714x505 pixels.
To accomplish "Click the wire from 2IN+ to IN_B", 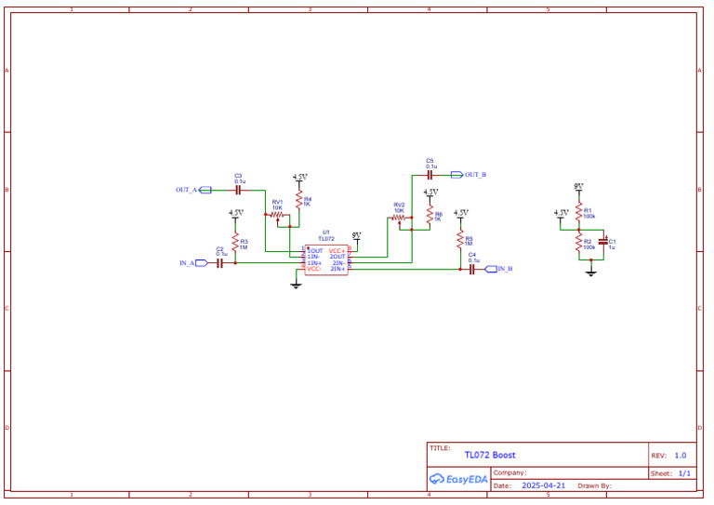I will pos(405,270).
